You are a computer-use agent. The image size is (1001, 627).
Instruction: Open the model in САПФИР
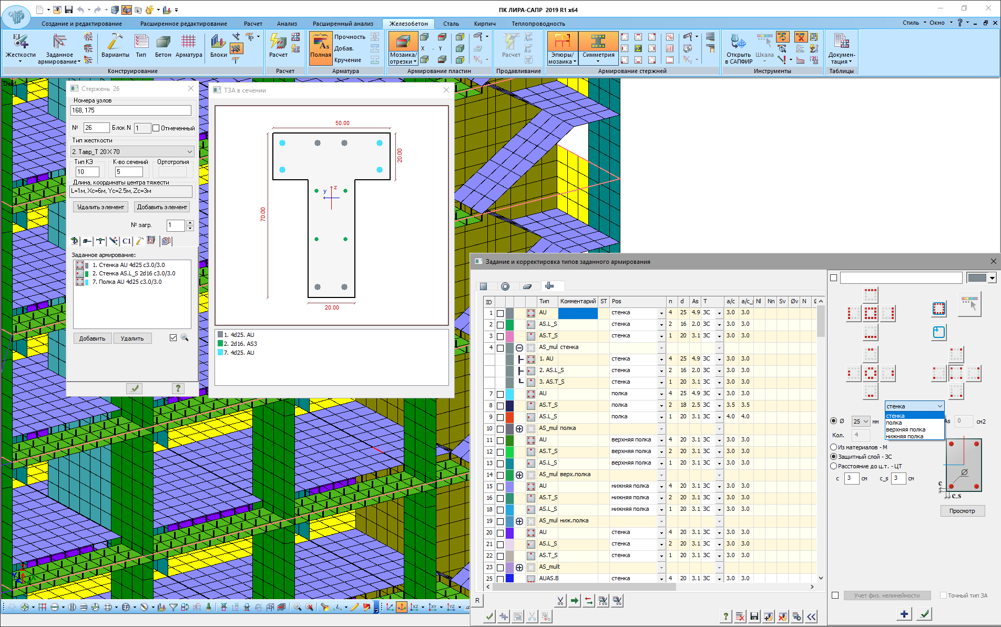(738, 47)
